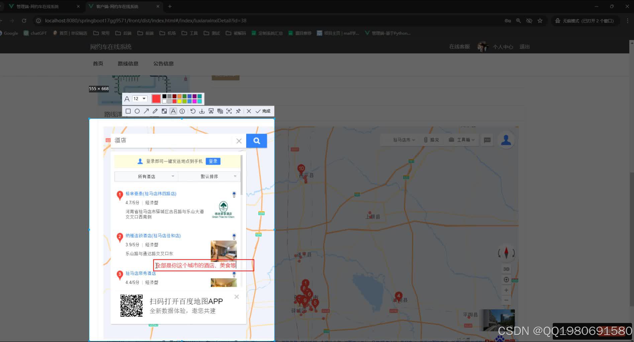Click the pin screenshot icon
The image size is (634, 342).
click(238, 111)
